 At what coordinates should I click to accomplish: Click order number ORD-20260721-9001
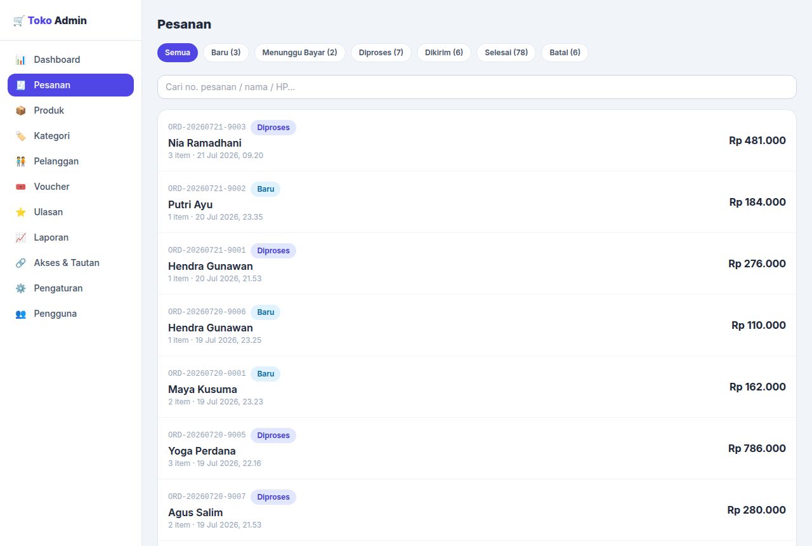click(x=207, y=251)
